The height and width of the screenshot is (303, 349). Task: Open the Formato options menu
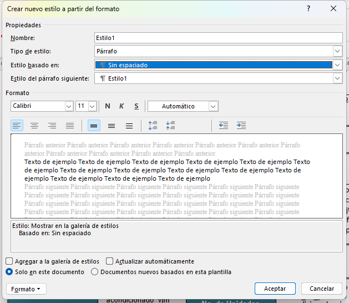coord(26,289)
